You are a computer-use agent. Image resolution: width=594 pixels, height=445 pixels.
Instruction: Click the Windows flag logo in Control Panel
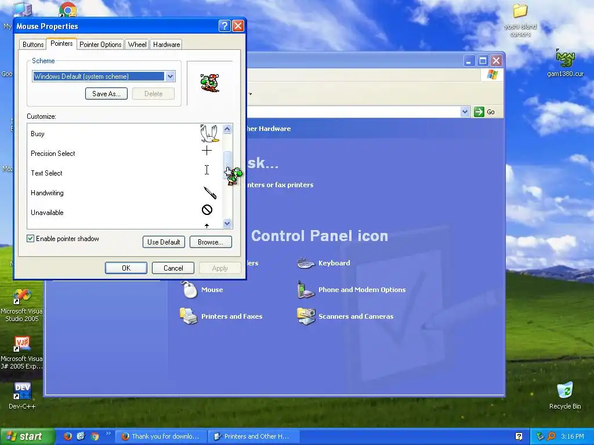[x=492, y=75]
